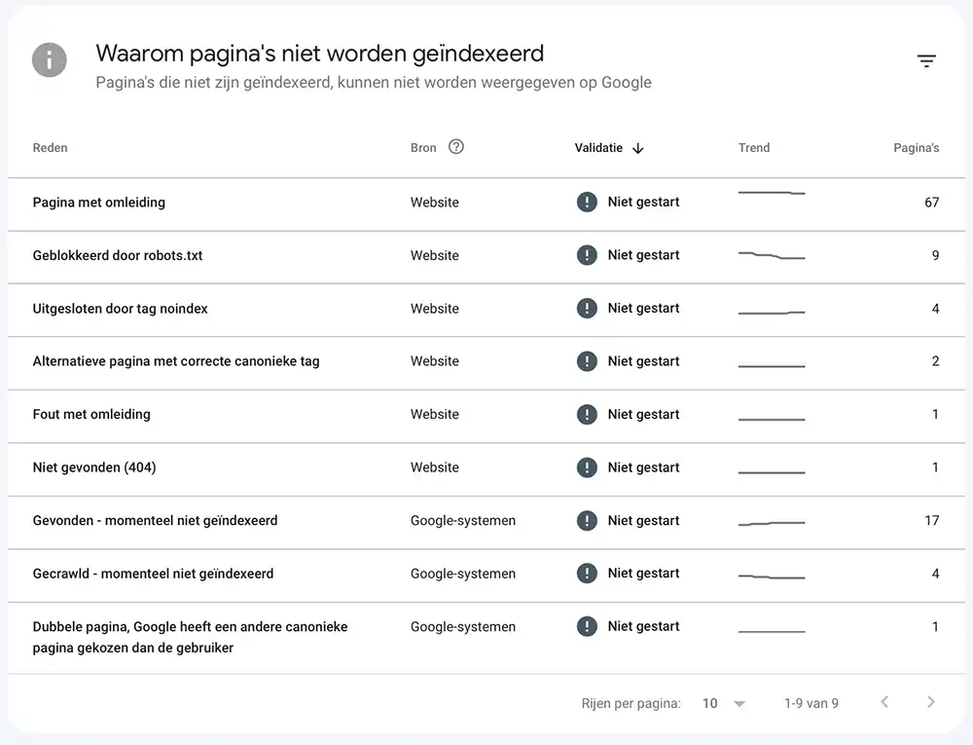Go to the previous page of results
Screen dimensions: 973x745
coord(884,702)
